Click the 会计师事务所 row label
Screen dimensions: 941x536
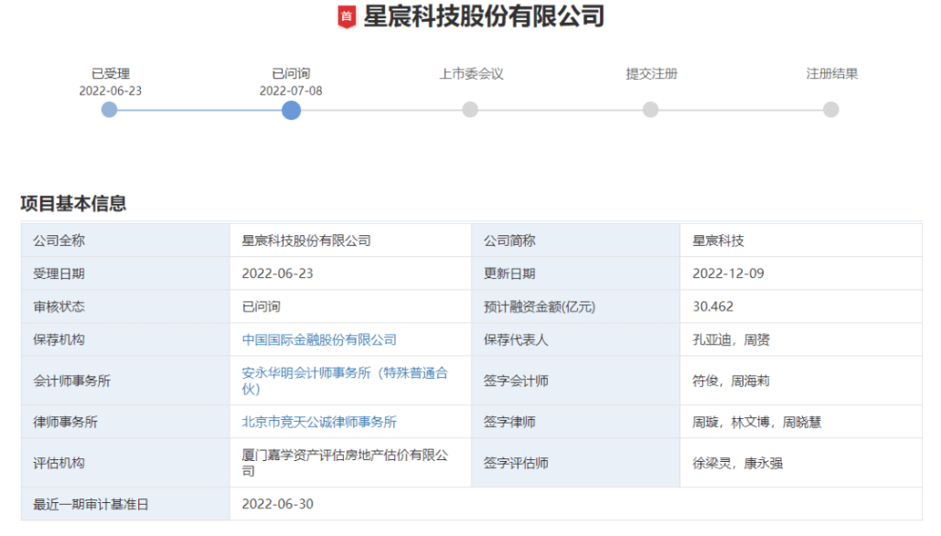point(72,381)
